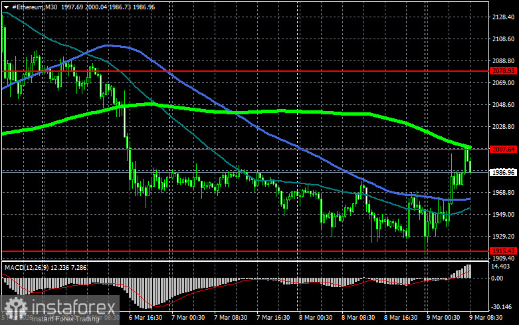519x325 pixels.
Task: Click the 9 Mar 08:30 time label
Action: click(486, 318)
